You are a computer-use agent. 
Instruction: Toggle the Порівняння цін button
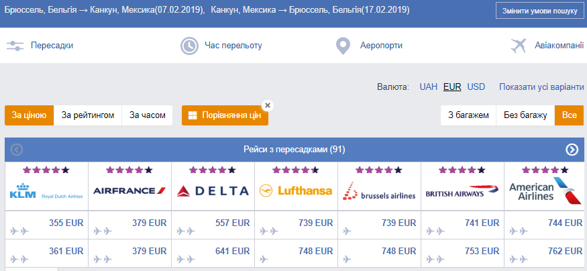coord(225,115)
